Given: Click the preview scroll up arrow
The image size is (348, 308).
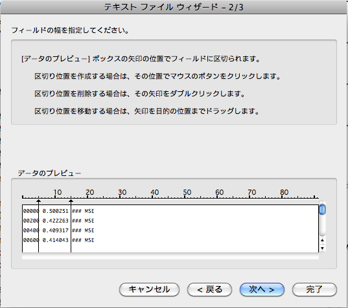Looking at the screenshot, I should pyautogui.click(x=322, y=240).
